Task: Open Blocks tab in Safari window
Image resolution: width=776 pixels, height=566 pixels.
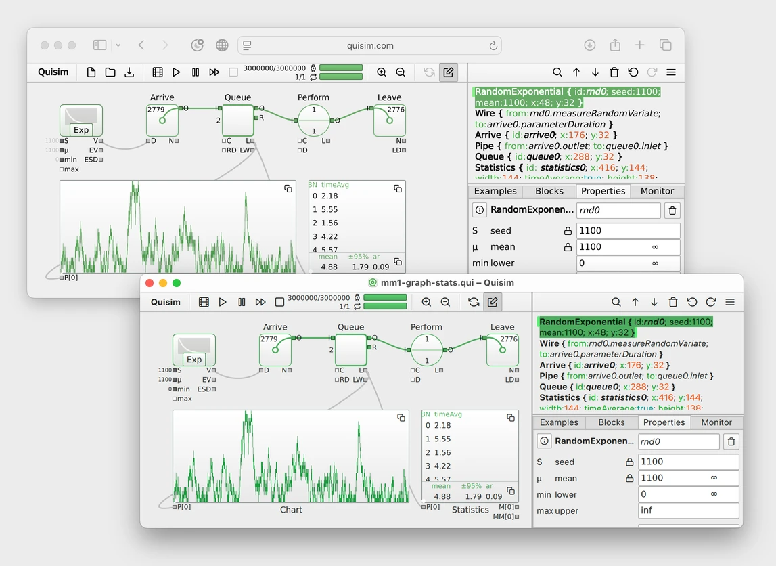Action: point(549,191)
